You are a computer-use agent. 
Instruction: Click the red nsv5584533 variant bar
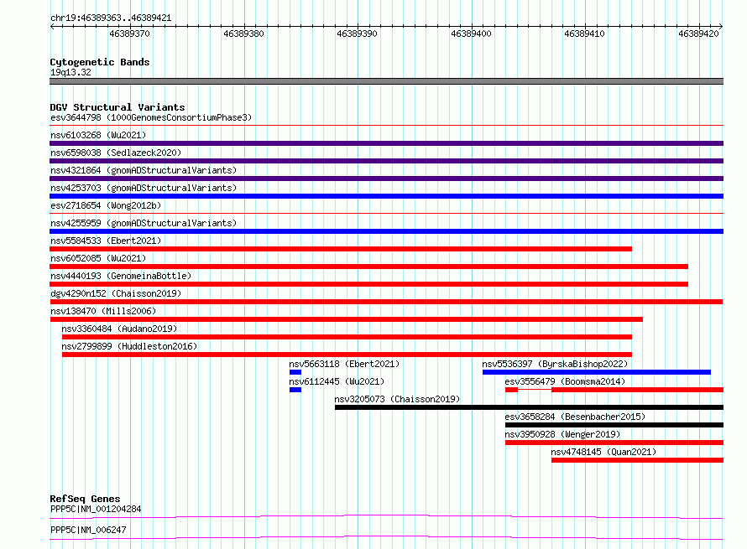(341, 249)
